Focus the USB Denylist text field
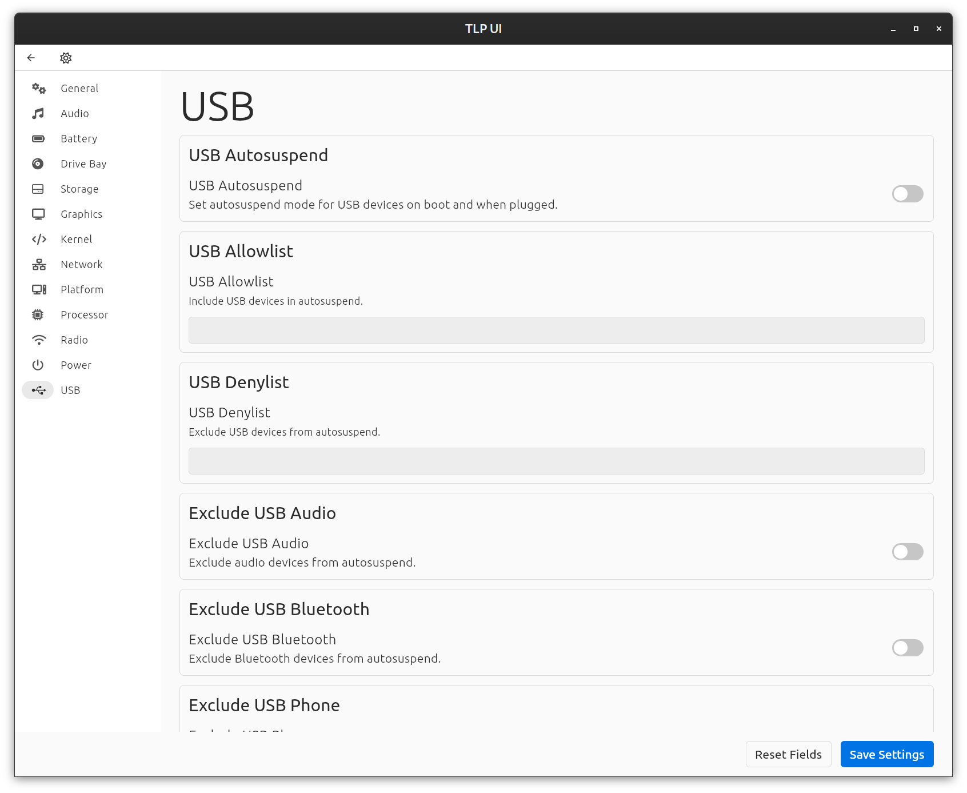Image resolution: width=967 pixels, height=793 pixels. 557,461
